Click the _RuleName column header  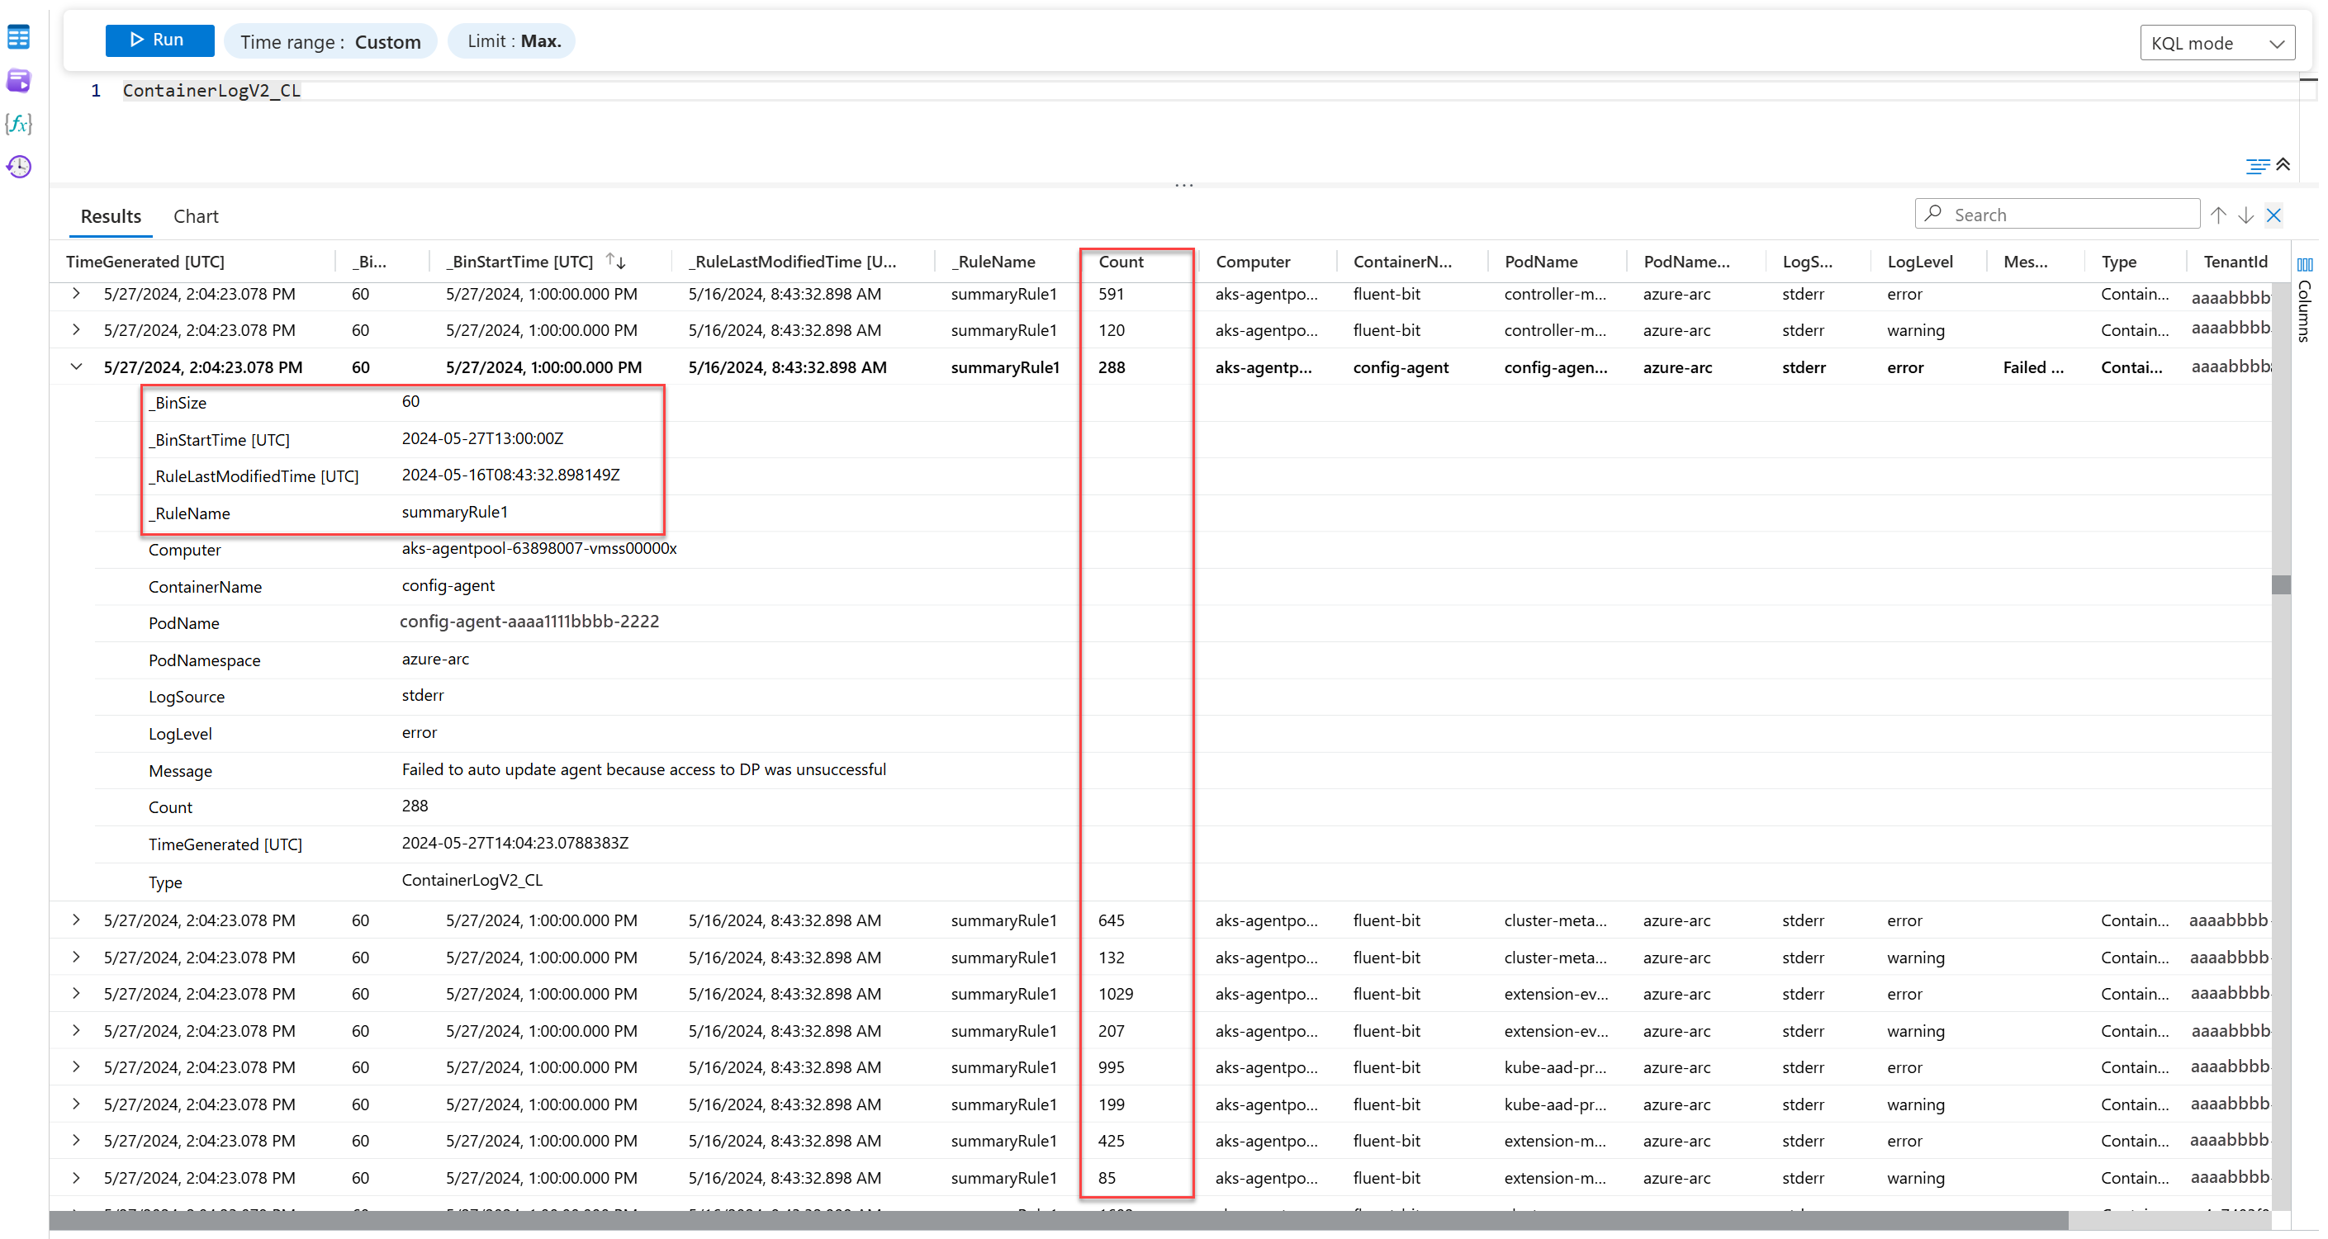tap(993, 262)
